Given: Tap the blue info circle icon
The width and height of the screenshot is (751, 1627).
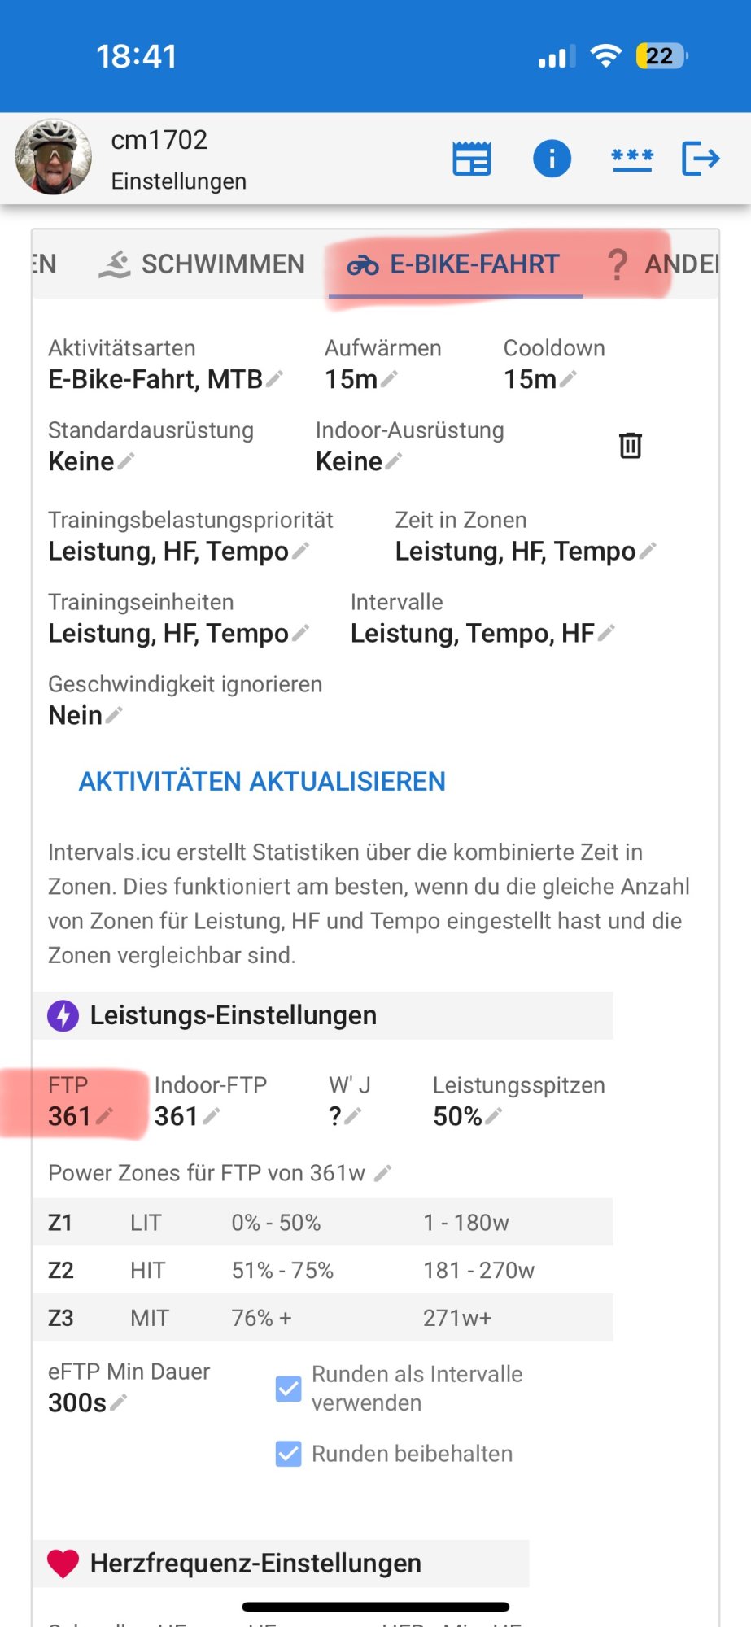Looking at the screenshot, I should 552,159.
